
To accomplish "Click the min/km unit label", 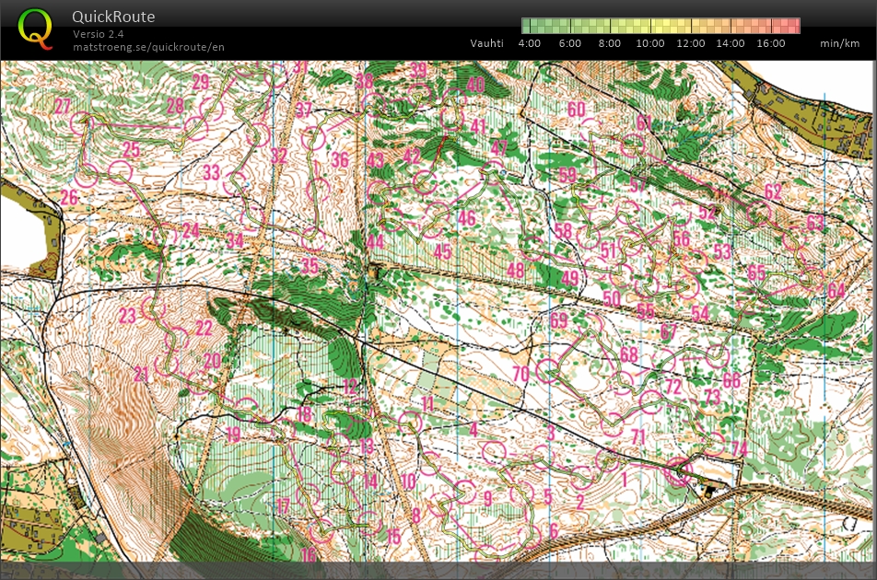I will coord(839,43).
